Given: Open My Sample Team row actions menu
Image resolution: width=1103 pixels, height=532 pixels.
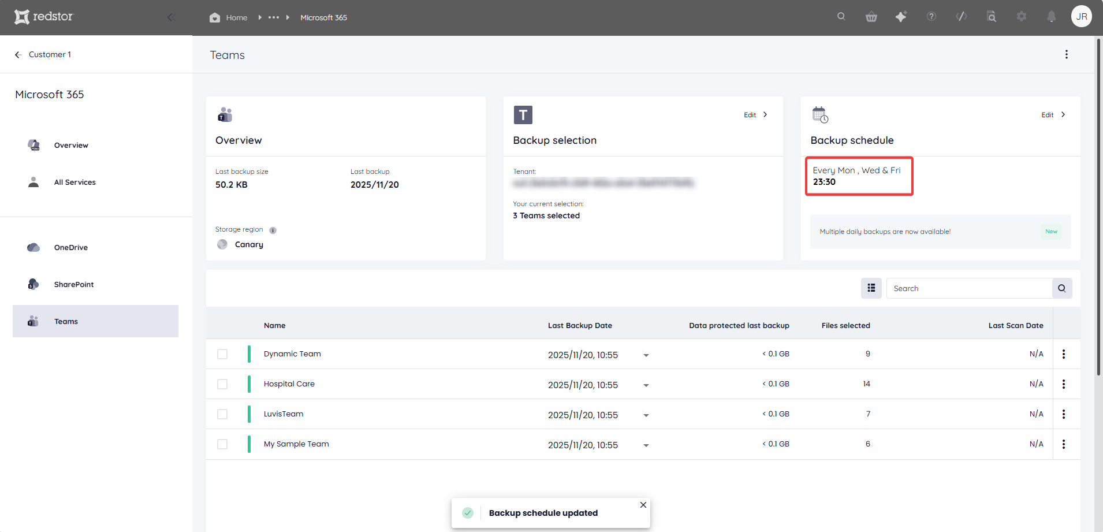Looking at the screenshot, I should coord(1064,444).
